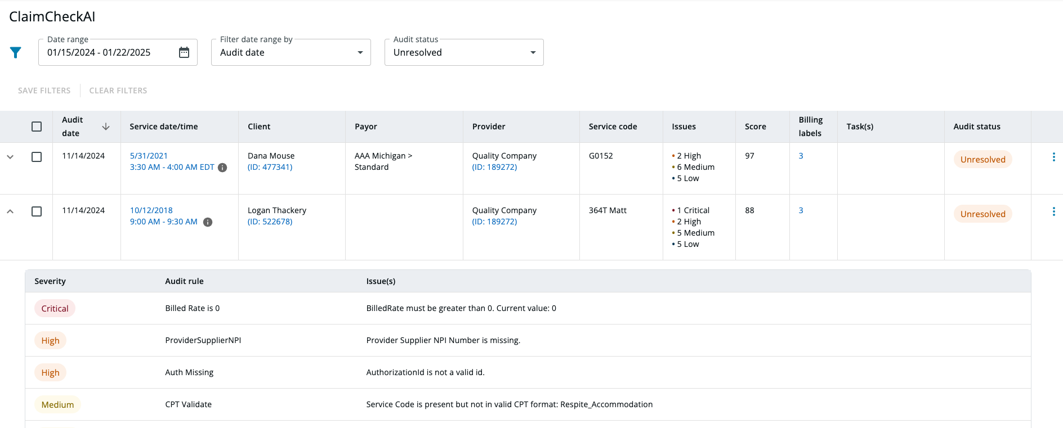
Task: Click High badge in Auth Missing row
Action: click(x=50, y=373)
